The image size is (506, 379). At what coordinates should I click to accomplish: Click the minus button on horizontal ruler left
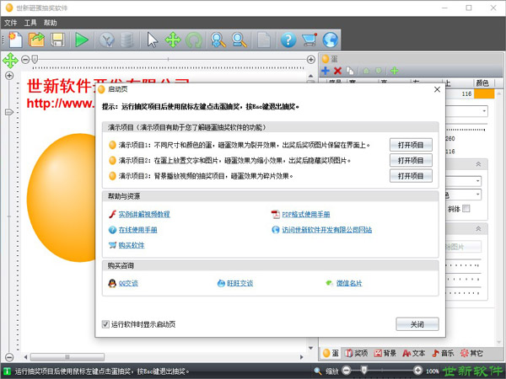(x=25, y=59)
